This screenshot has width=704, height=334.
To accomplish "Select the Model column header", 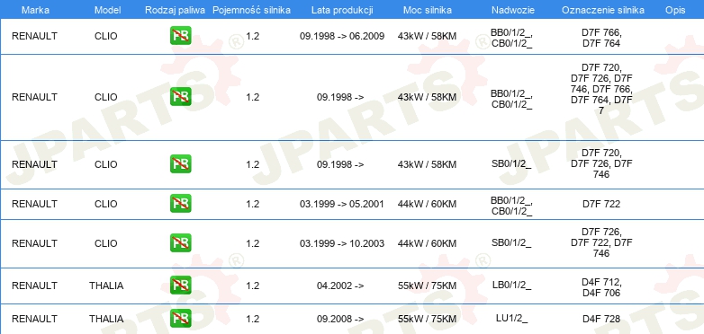I will pyautogui.click(x=107, y=10).
